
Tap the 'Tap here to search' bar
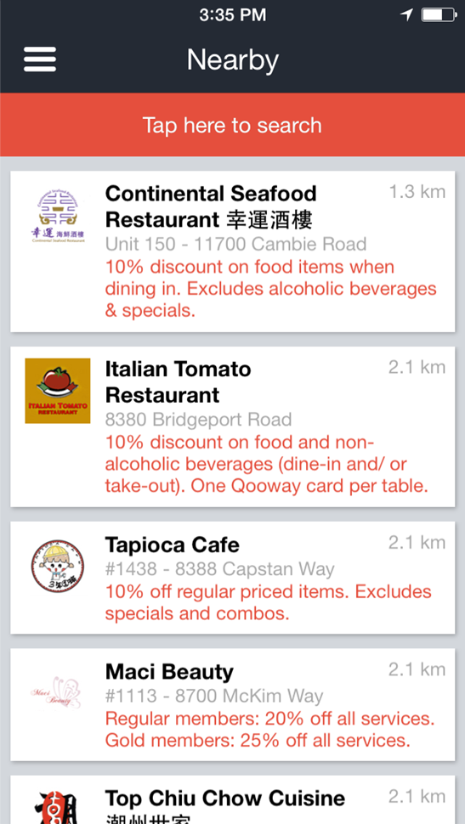tap(233, 125)
